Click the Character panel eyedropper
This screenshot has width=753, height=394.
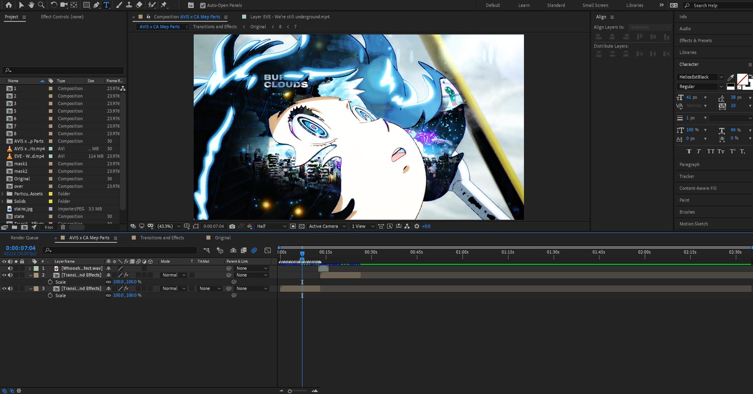click(731, 77)
